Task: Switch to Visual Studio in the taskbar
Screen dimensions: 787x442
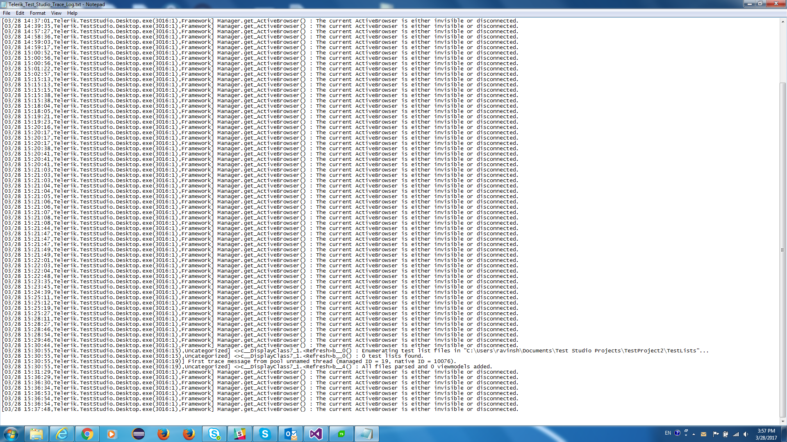Action: coord(316,434)
